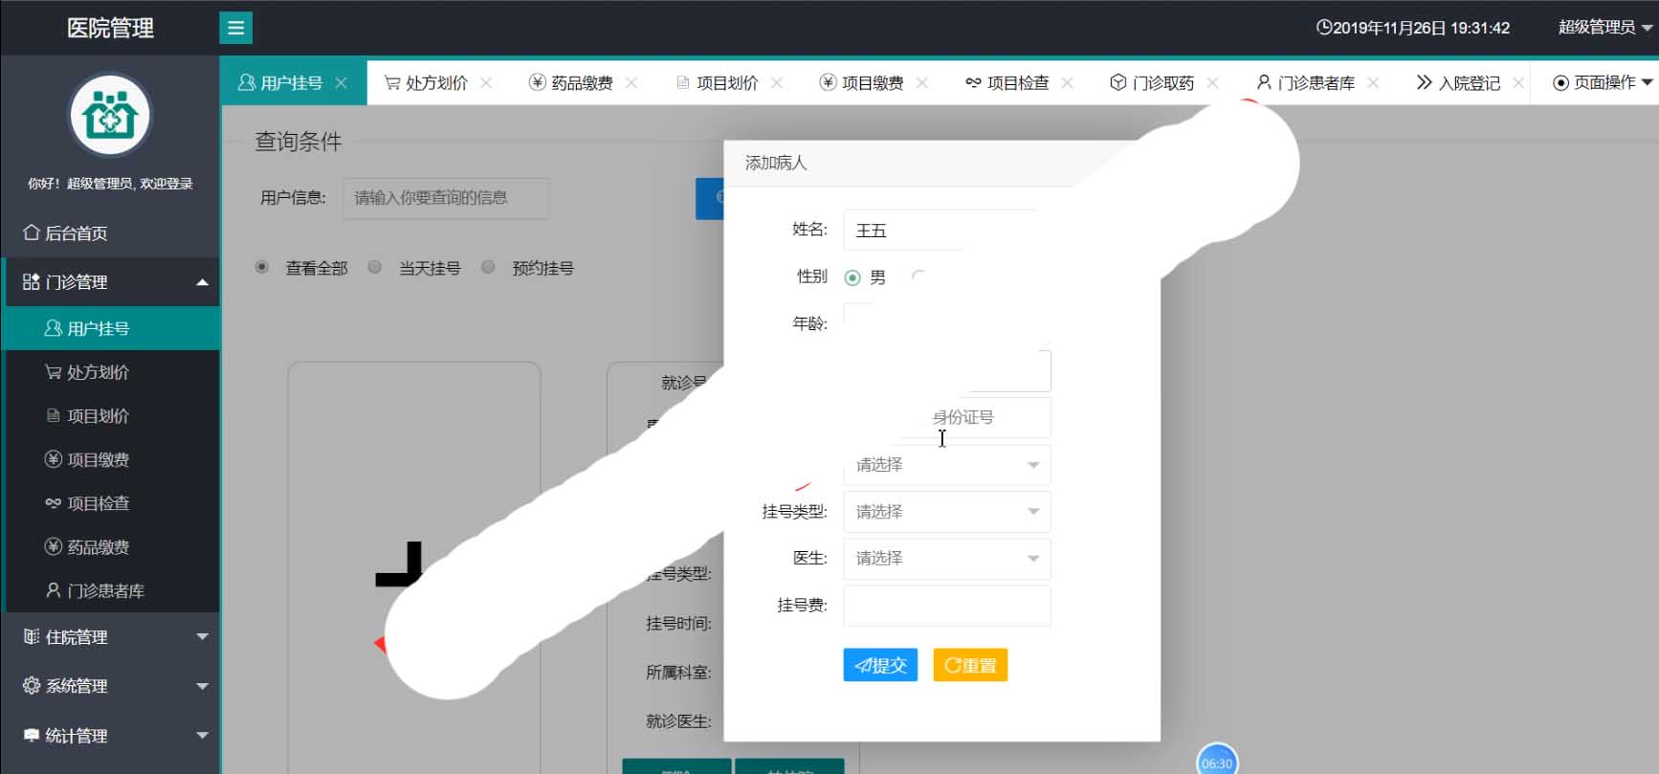
Task: Open the 医生 dropdown
Action: coord(946,559)
